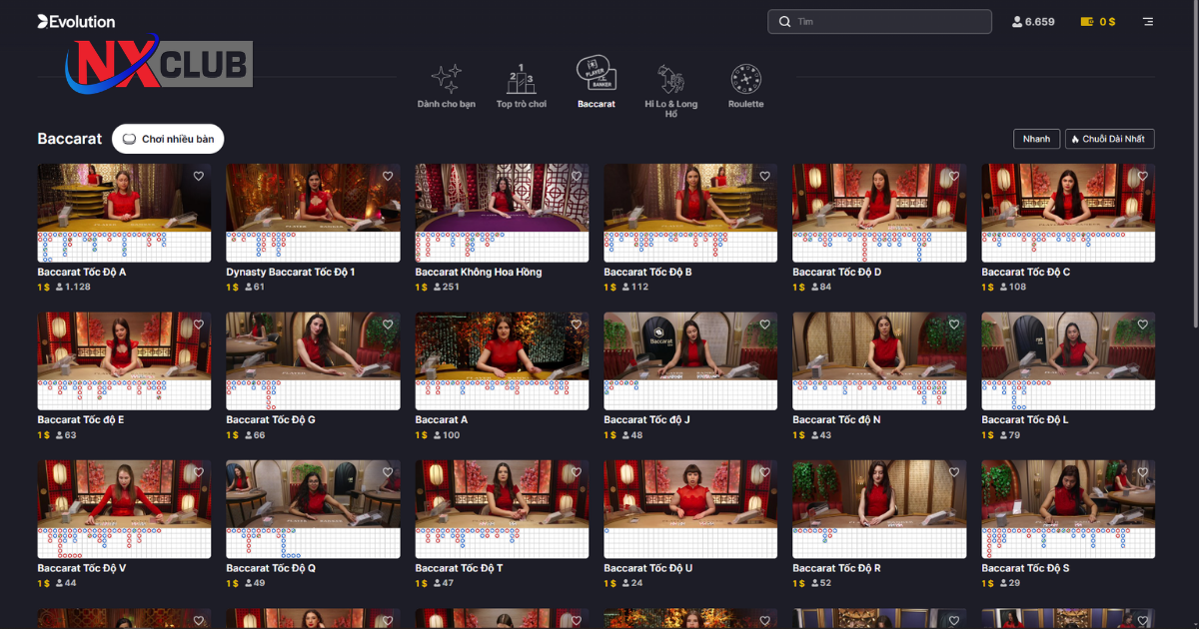Click the Baccarat Tốc độ N title text
Viewport: 1199px width, 629px height.
click(x=836, y=419)
